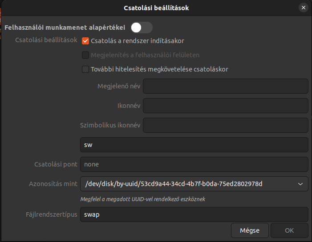Click the Csatolási beállítások title bar text
This screenshot has width=312, height=242.
[x=156, y=8]
